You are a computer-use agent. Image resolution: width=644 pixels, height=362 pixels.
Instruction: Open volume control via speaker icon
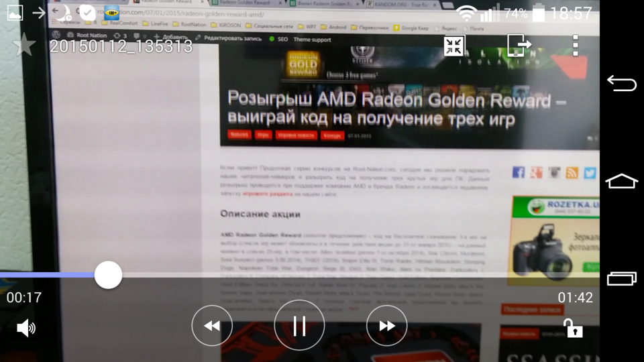26,328
